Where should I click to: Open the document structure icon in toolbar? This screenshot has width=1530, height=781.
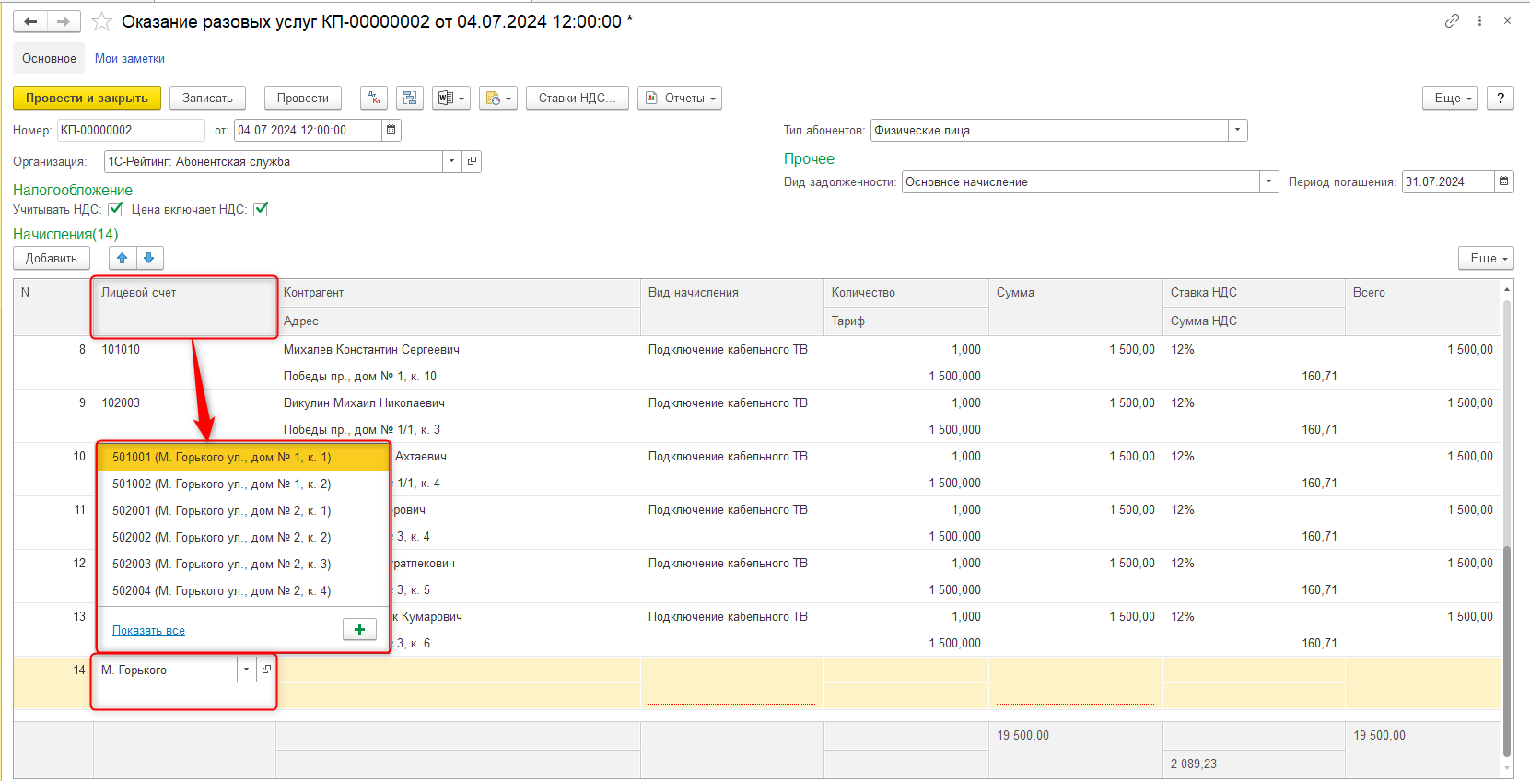pyautogui.click(x=410, y=98)
